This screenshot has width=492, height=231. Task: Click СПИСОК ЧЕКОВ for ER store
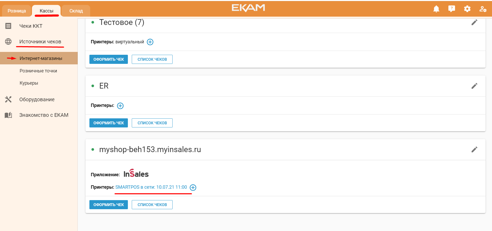point(152,123)
